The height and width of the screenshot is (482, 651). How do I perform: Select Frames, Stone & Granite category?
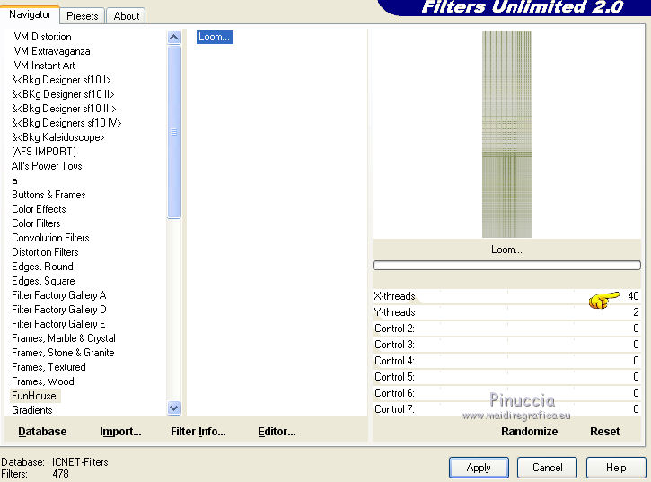coord(63,353)
